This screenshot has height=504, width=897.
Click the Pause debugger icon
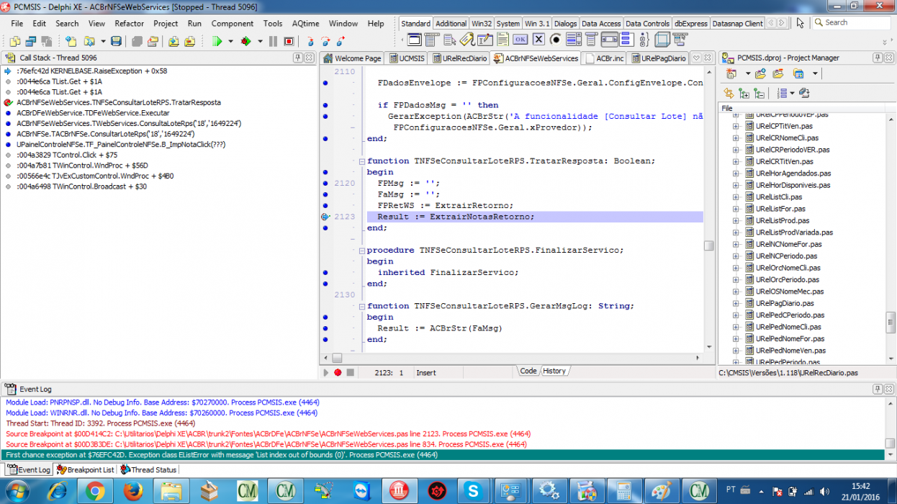pyautogui.click(x=273, y=41)
